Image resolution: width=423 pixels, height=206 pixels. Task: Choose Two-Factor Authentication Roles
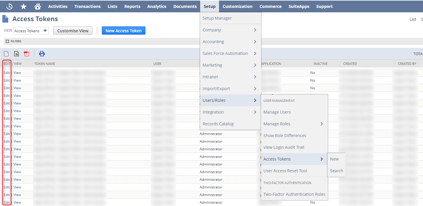[294, 194]
